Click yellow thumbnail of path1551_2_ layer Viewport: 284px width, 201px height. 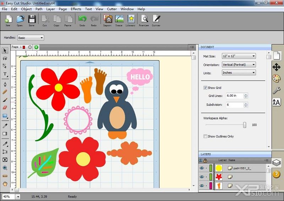(x=219, y=168)
